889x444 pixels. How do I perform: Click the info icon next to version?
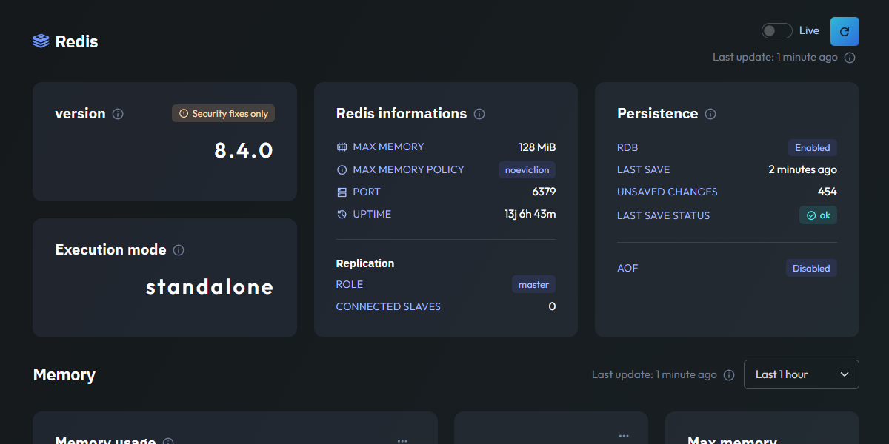[x=118, y=114]
